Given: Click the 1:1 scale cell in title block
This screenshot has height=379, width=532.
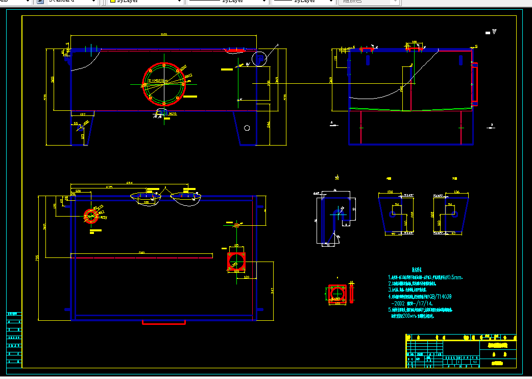Looking at the screenshot, I should tap(475, 362).
